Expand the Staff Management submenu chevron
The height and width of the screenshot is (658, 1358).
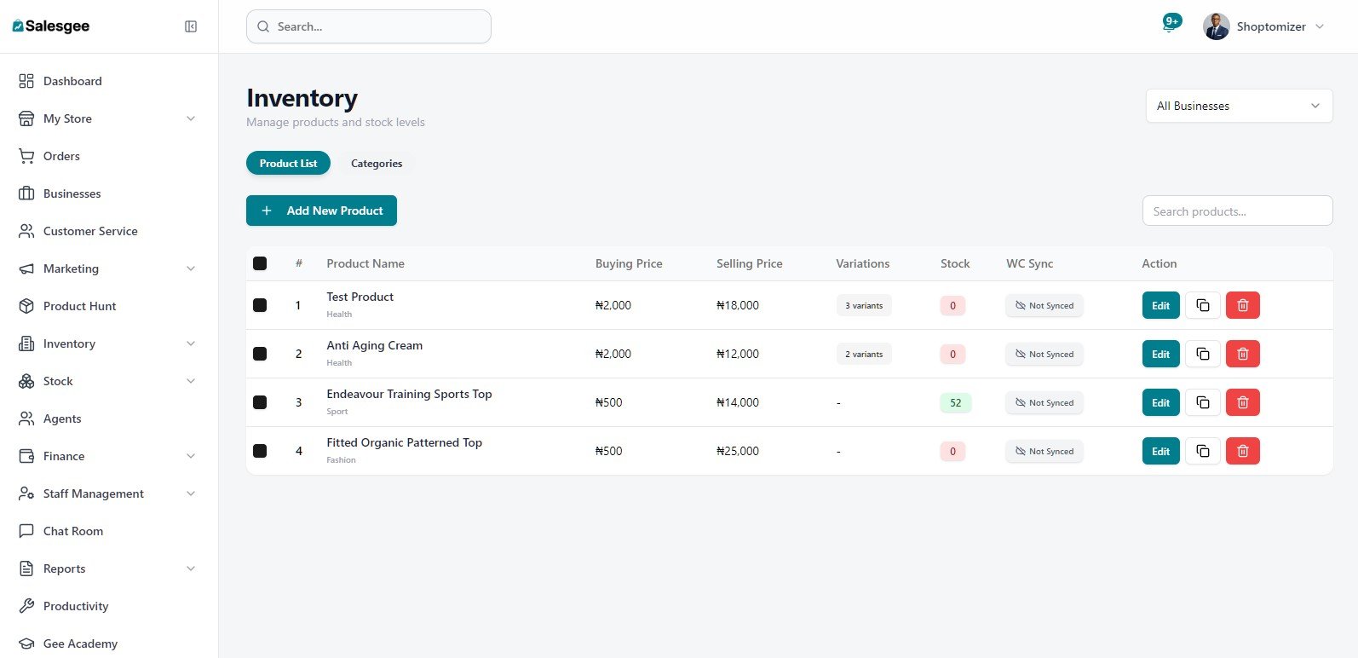coord(191,493)
